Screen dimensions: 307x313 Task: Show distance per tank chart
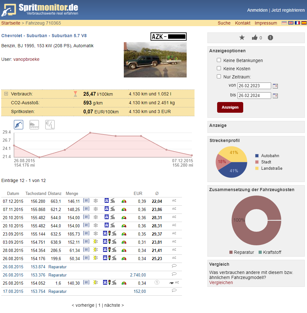(x=34, y=125)
